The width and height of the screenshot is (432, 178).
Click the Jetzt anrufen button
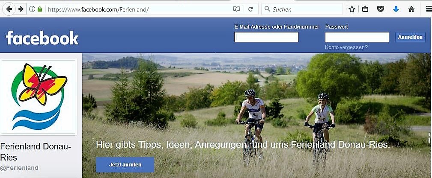125,165
